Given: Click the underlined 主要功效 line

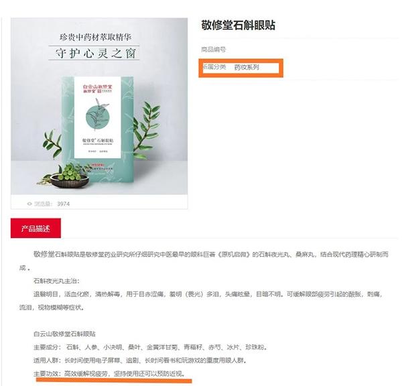Looking at the screenshot, I should coord(109,374).
